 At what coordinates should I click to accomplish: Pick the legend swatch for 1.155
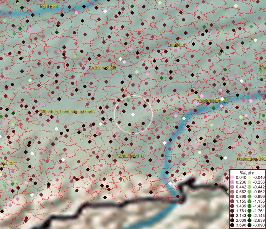(x=232, y=201)
